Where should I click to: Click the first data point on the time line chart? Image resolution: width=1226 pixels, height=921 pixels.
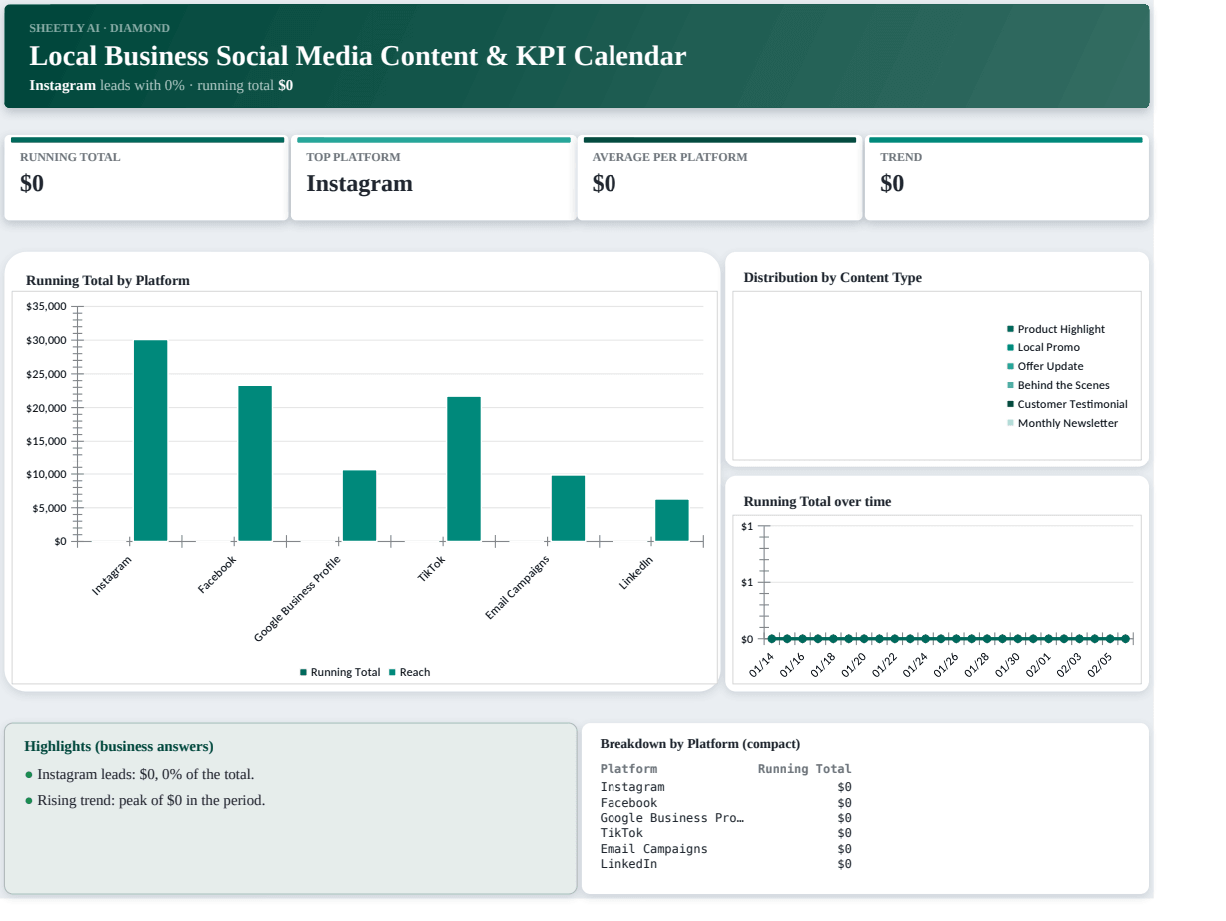[771, 638]
